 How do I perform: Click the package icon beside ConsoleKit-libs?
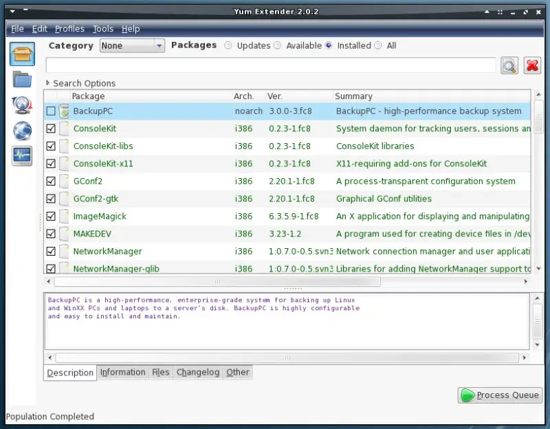pos(64,146)
